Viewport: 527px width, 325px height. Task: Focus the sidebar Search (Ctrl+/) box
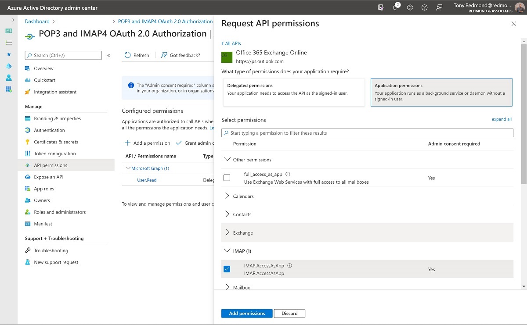pyautogui.click(x=63, y=55)
